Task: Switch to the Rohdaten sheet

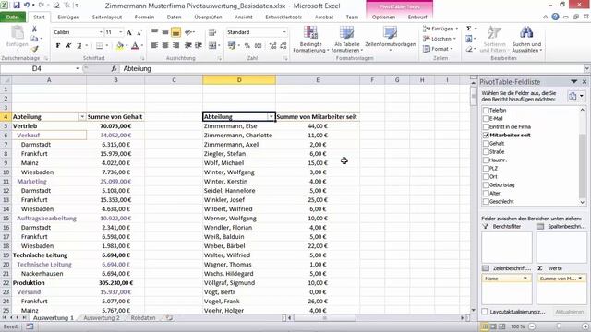Action: pyautogui.click(x=143, y=317)
